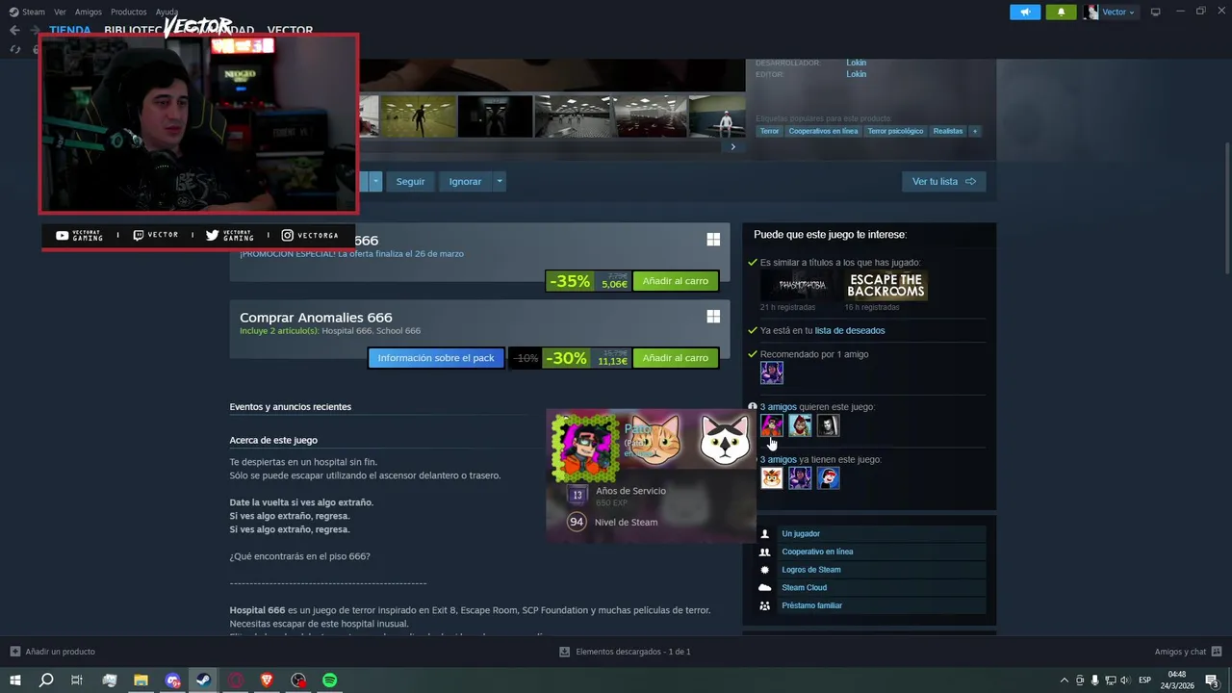Advance screenshot strip with the right arrow
1232x693 pixels.
coord(732,146)
